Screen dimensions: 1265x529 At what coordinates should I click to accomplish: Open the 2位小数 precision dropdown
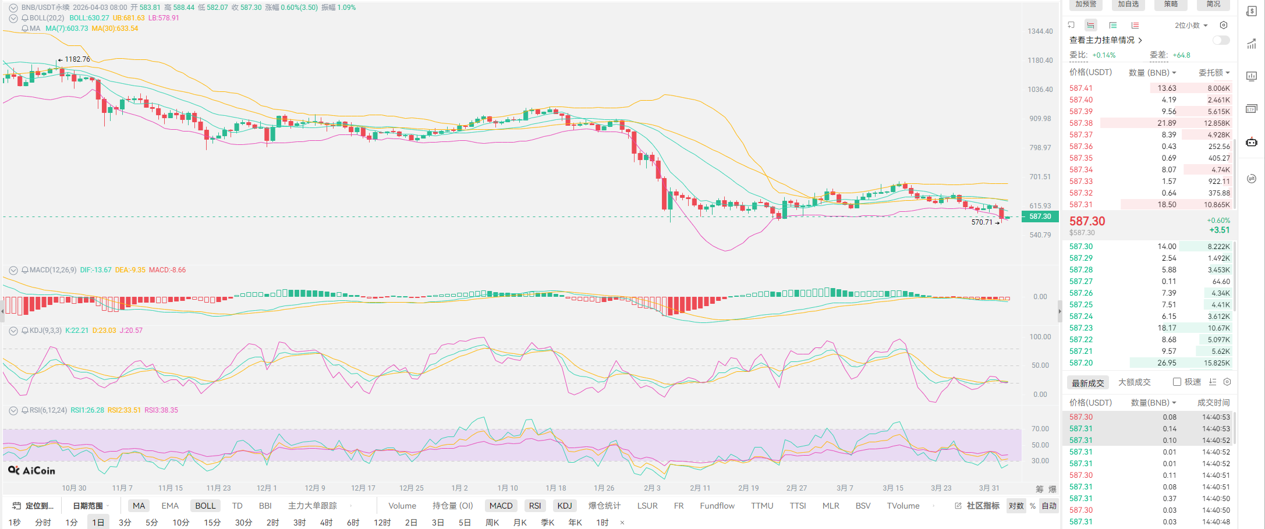click(1190, 25)
